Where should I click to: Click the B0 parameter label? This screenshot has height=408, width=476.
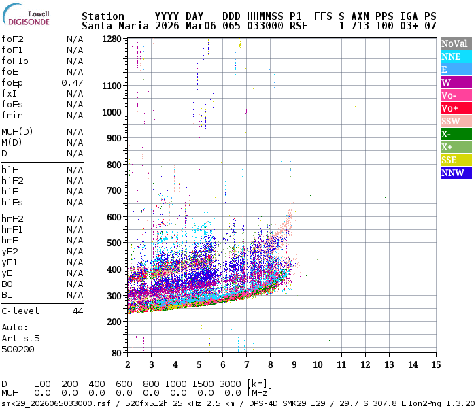7,284
